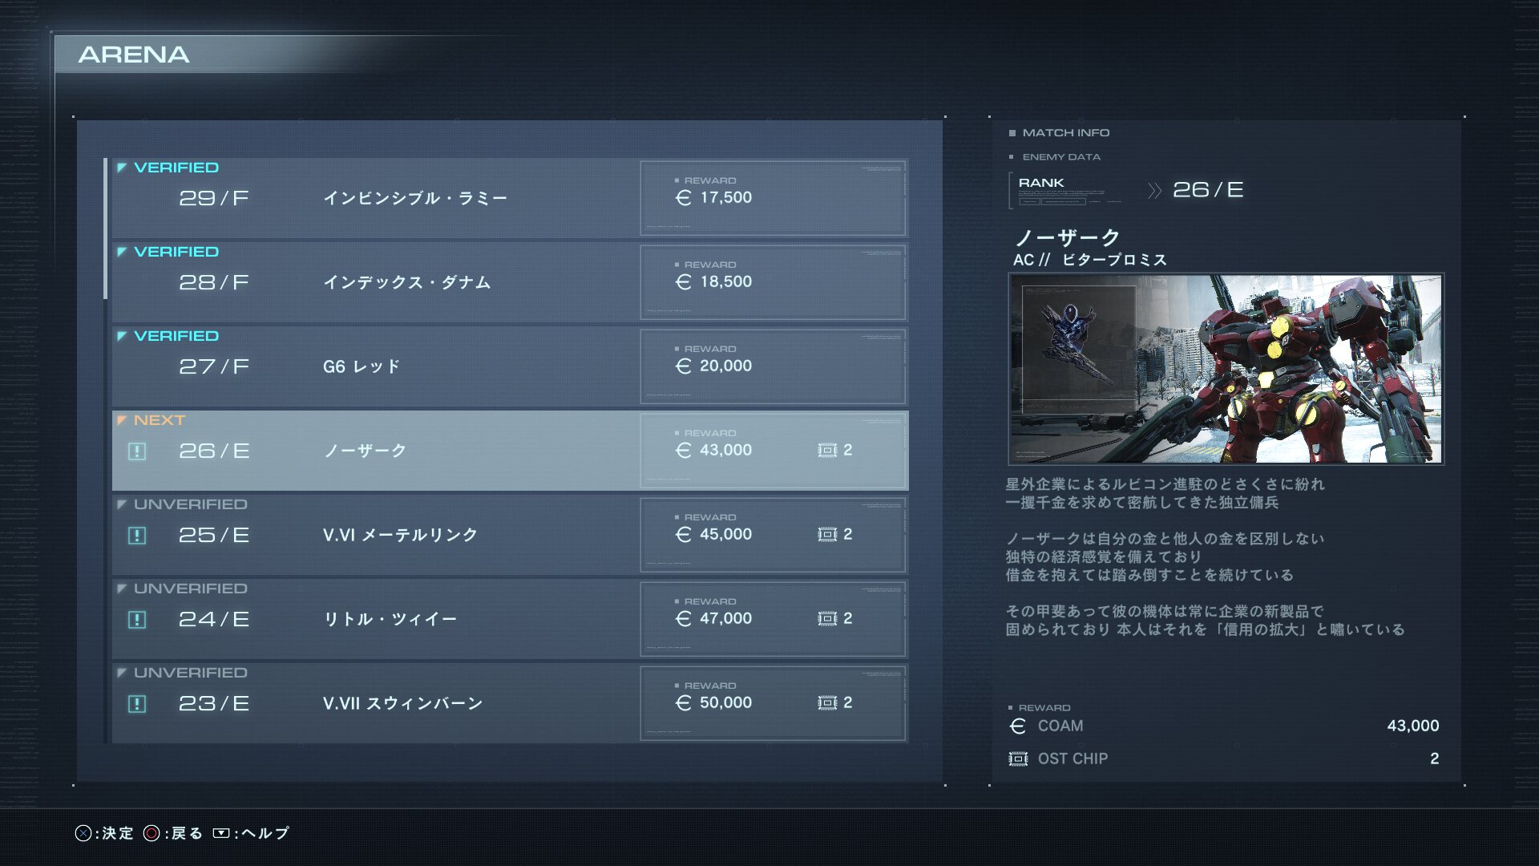
Task: Click the circle button back icon
Action: tap(151, 833)
